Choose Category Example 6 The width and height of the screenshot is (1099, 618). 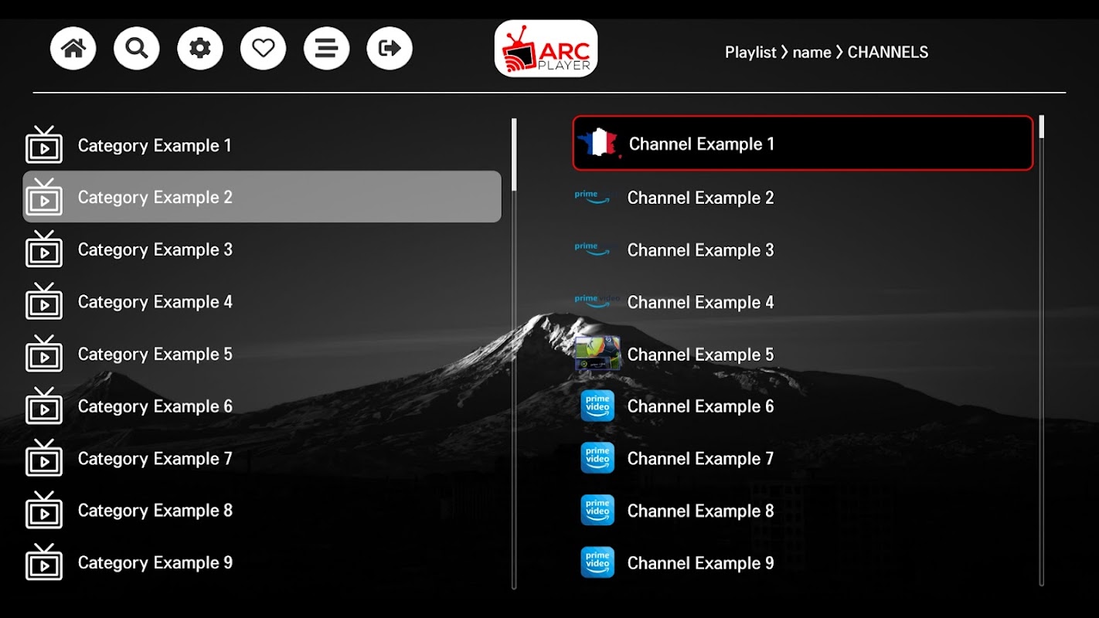pos(262,406)
